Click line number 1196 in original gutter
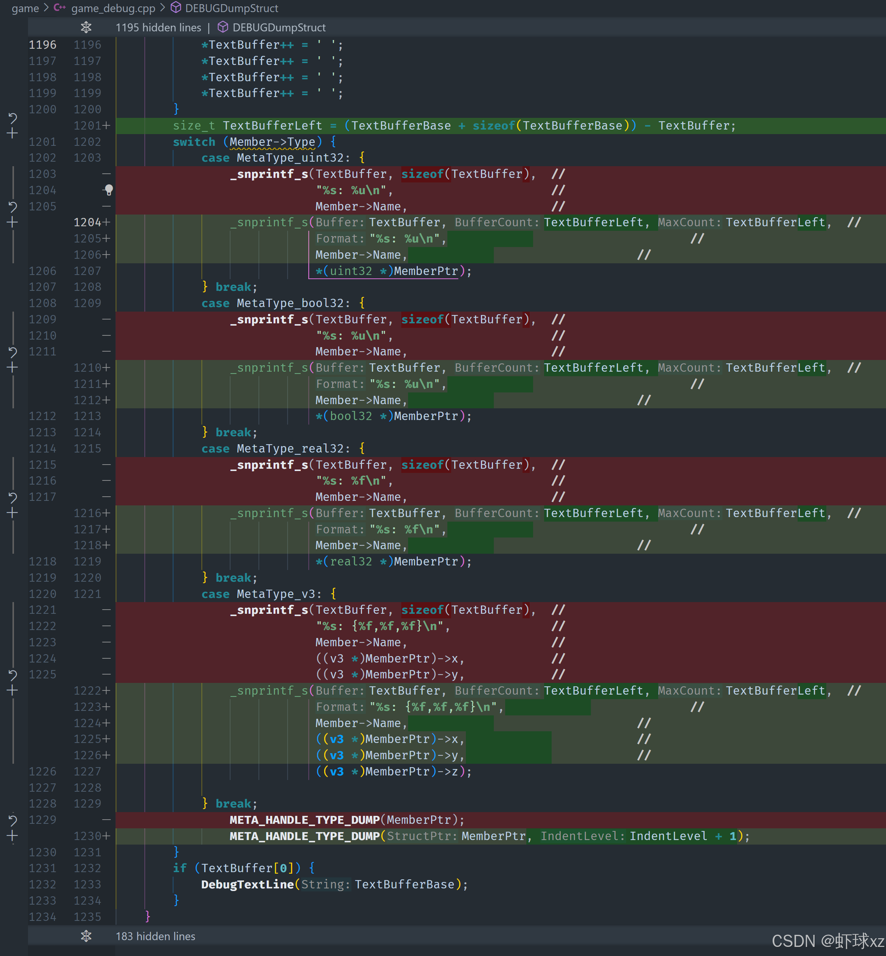This screenshot has width=886, height=956. coord(43,45)
